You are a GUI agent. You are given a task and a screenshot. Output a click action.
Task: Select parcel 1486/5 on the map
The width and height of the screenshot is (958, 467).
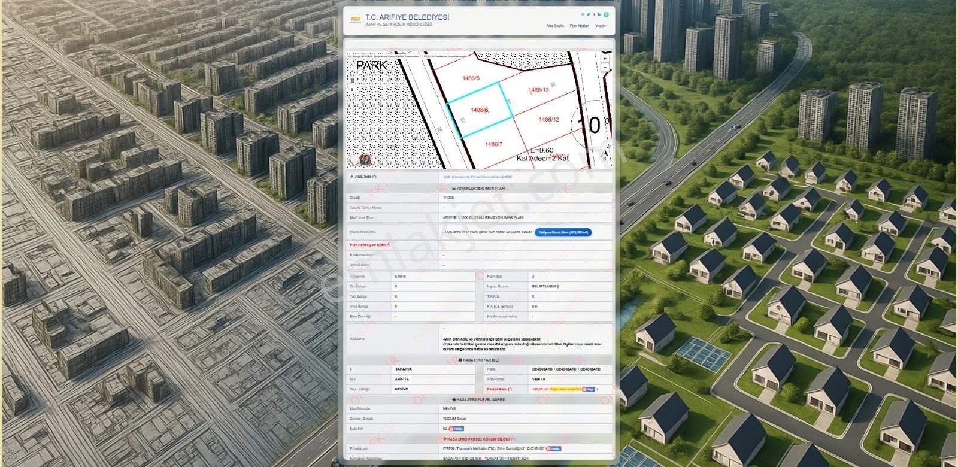(x=471, y=78)
